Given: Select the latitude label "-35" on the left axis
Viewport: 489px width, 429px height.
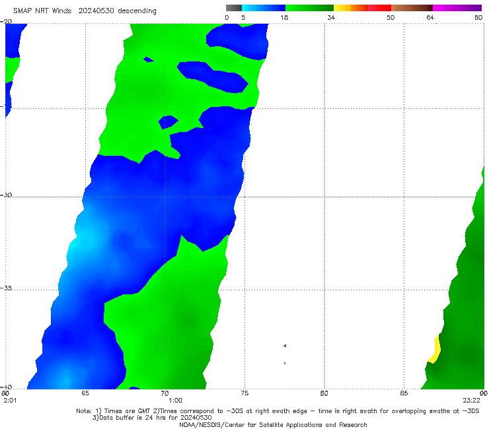Looking at the screenshot, I should pos(7,288).
